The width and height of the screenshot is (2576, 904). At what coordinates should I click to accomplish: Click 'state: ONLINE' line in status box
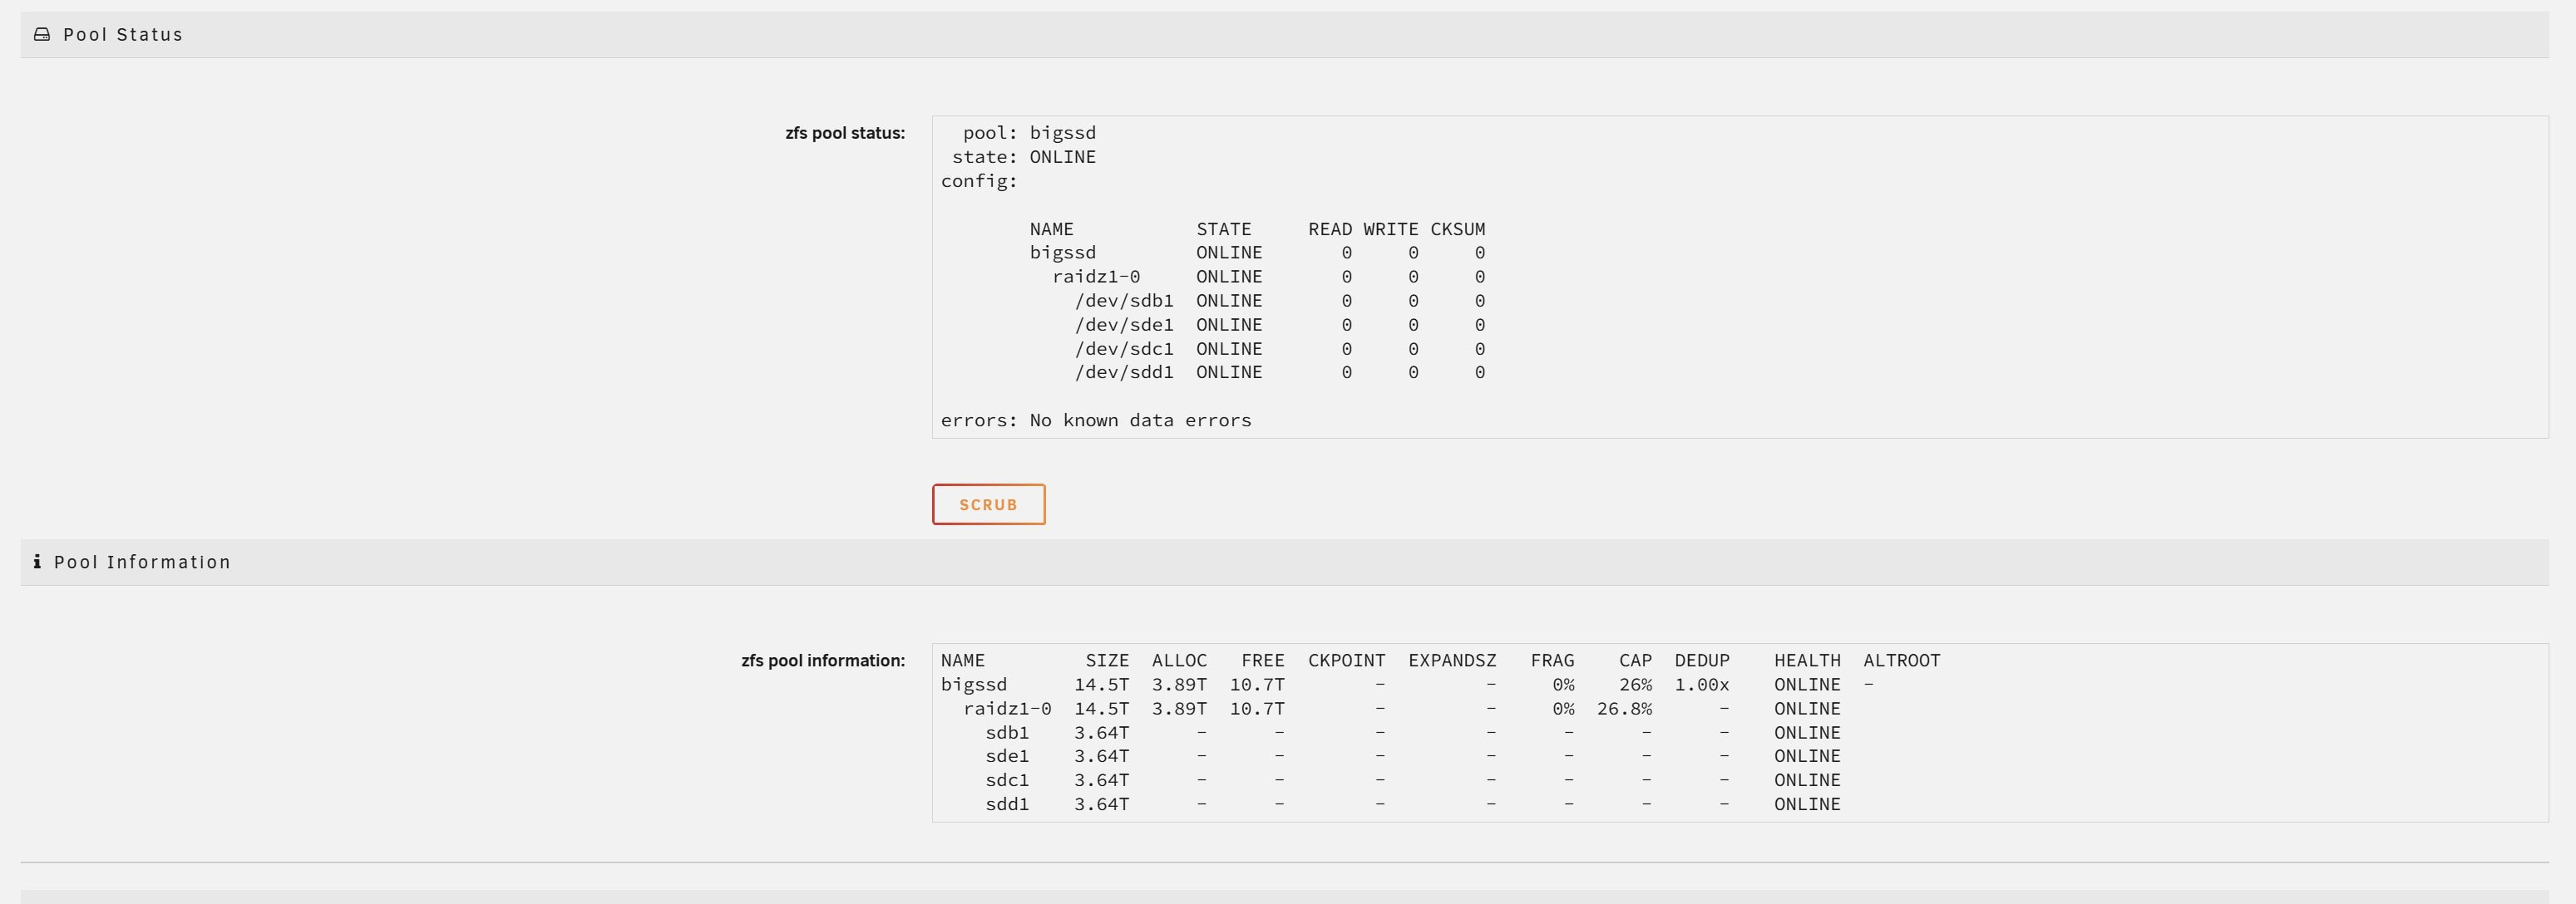point(1023,157)
